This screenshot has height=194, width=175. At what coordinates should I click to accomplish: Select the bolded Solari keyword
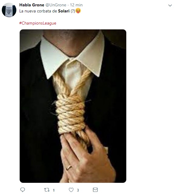pyautogui.click(x=64, y=11)
